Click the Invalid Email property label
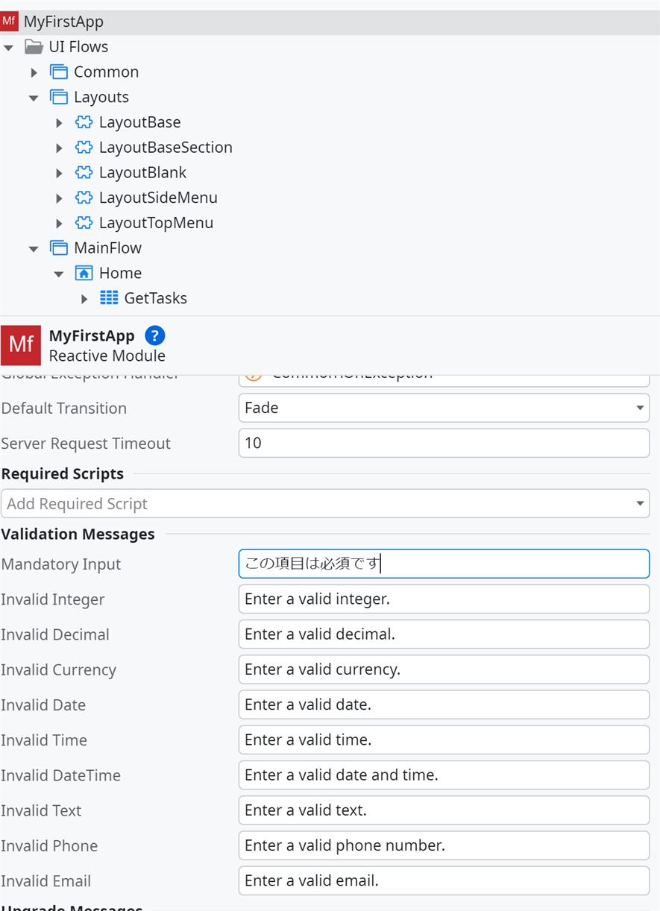660x911 pixels. [x=46, y=881]
